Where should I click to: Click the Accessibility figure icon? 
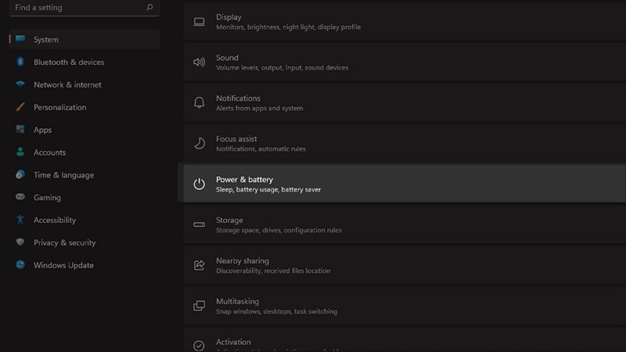click(x=20, y=219)
